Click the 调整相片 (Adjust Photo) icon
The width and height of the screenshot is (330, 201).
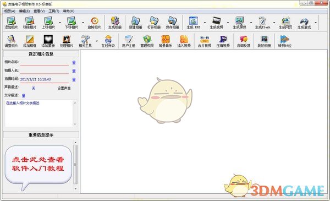11,41
